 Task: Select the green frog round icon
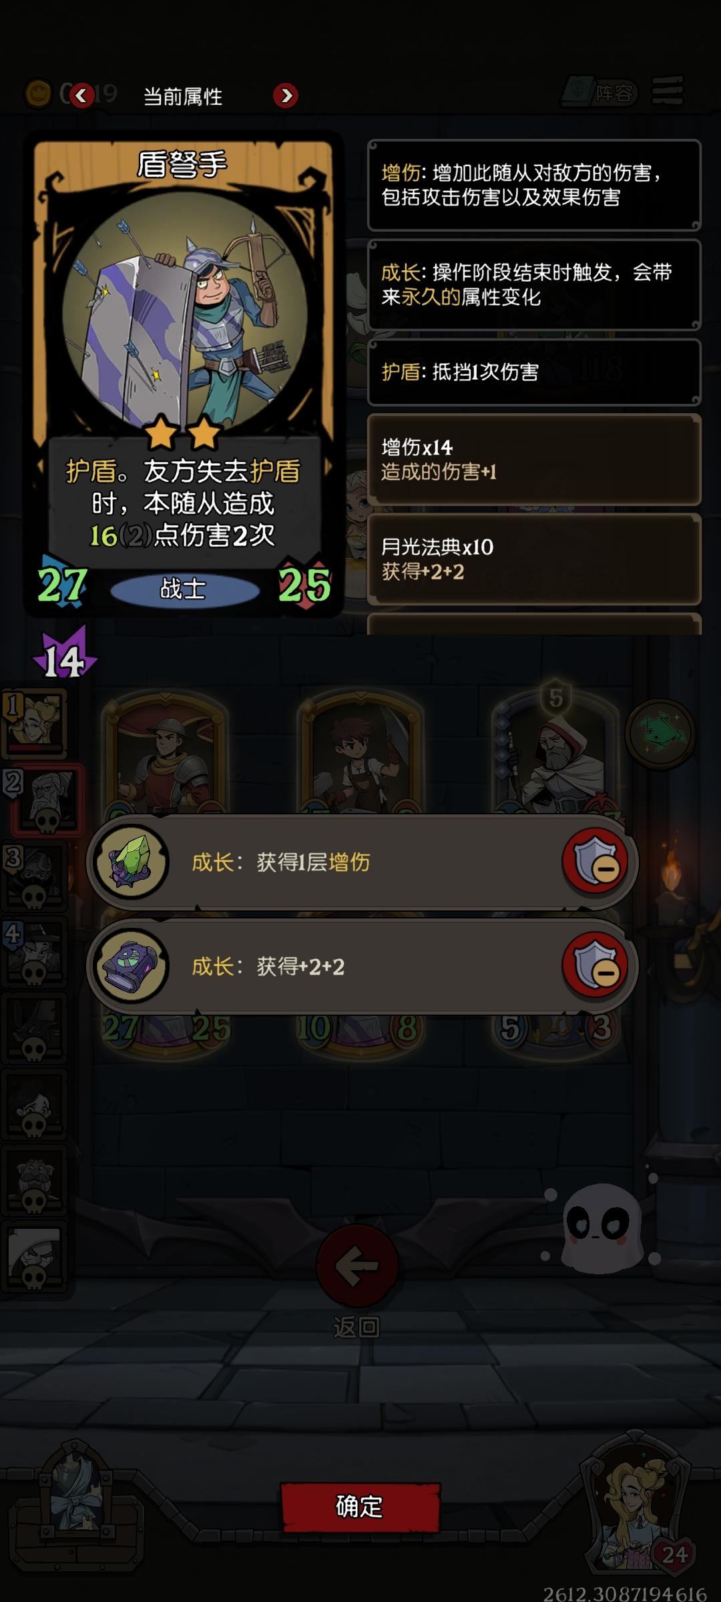pyautogui.click(x=661, y=734)
